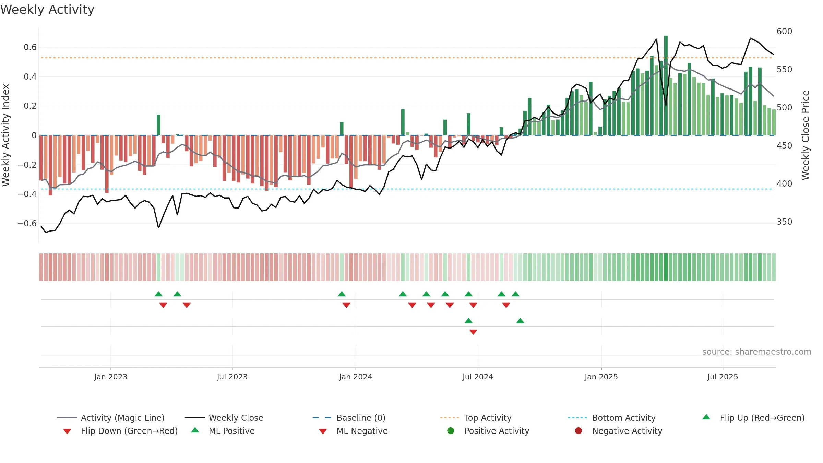Click the blue dashed Baseline legend line
Image resolution: width=823 pixels, height=463 pixels.
coord(322,418)
